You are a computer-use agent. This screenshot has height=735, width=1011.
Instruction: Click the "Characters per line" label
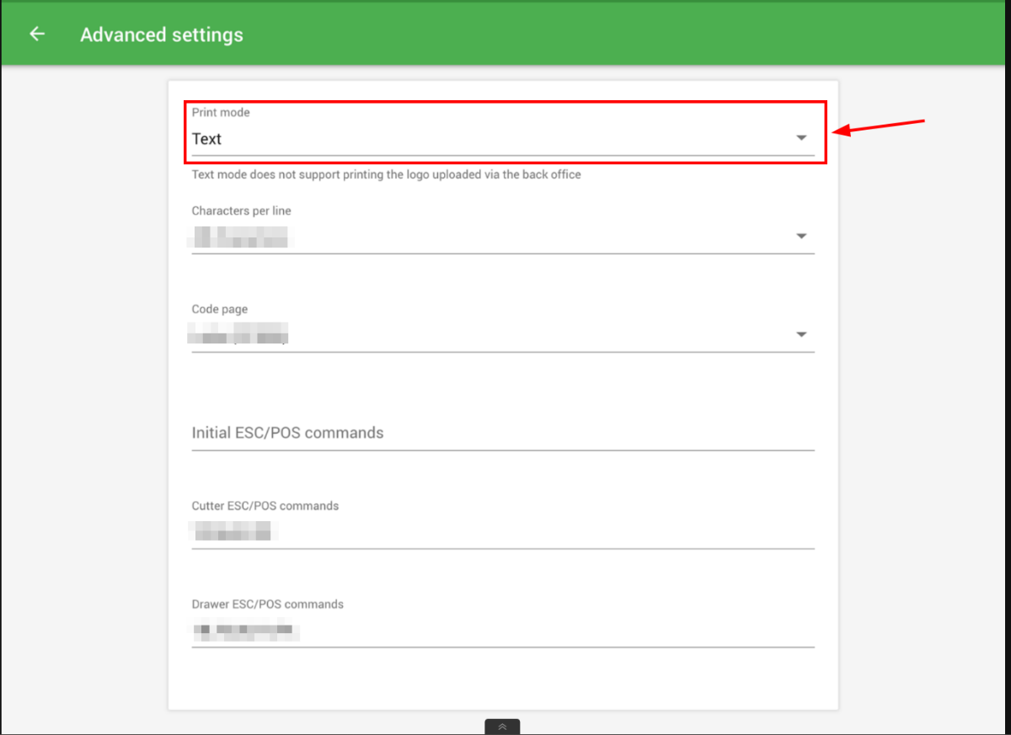(x=241, y=210)
